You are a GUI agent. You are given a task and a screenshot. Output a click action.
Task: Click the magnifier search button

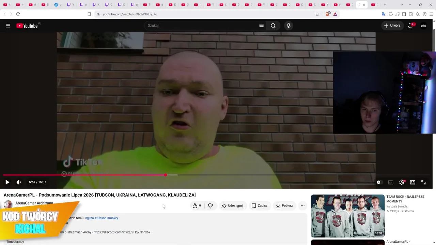(x=273, y=26)
